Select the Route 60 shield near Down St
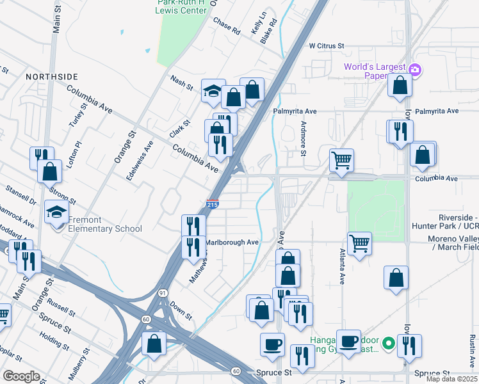 146,319
